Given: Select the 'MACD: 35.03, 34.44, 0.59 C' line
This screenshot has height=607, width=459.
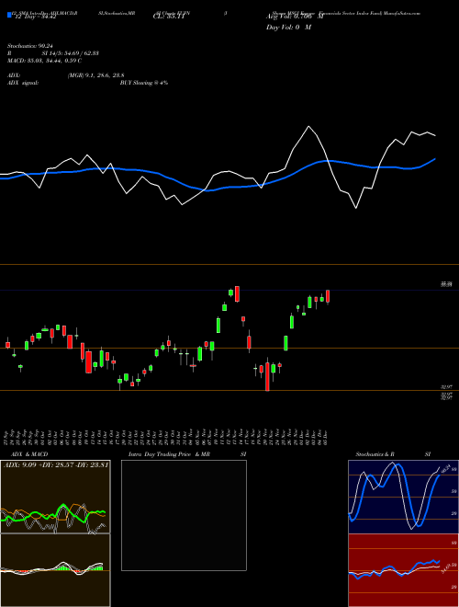Looking at the screenshot, I should pos(44,61).
